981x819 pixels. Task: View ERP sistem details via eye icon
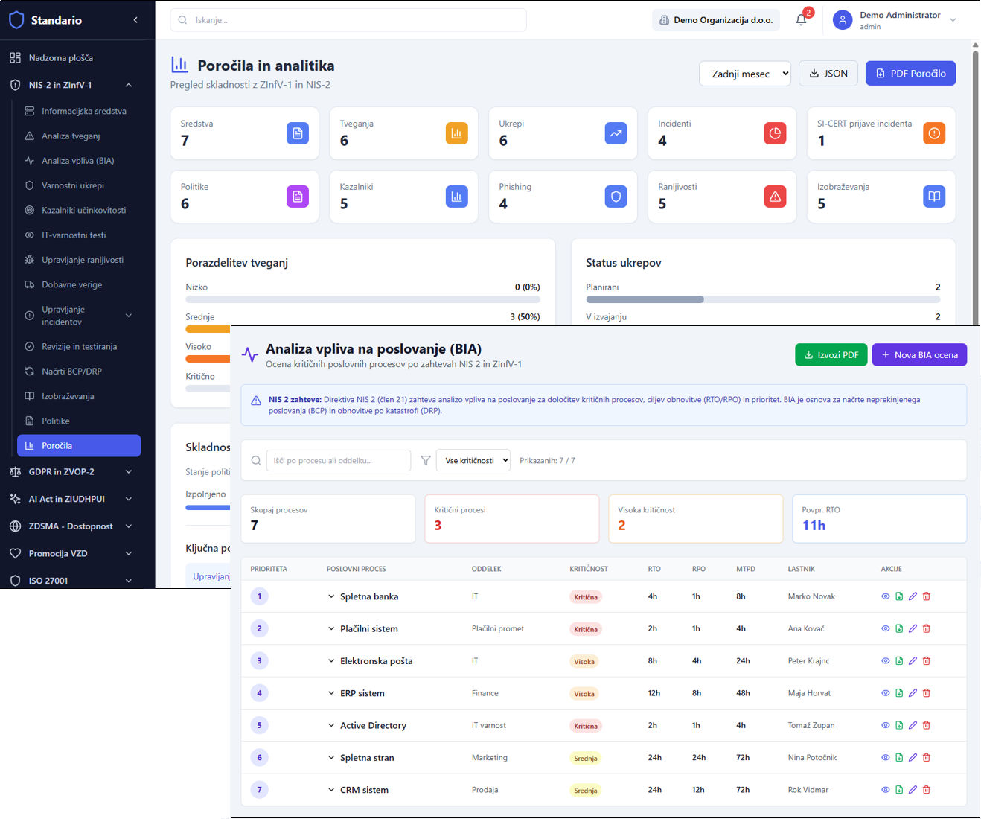point(886,693)
